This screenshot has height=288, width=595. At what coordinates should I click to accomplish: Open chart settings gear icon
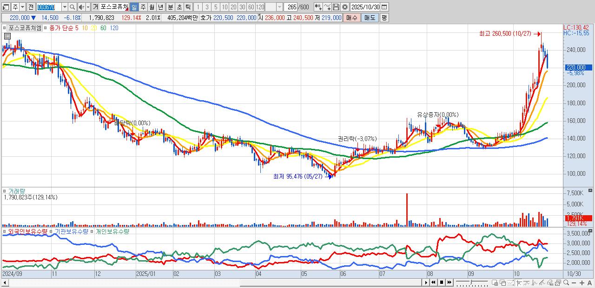tap(345, 7)
